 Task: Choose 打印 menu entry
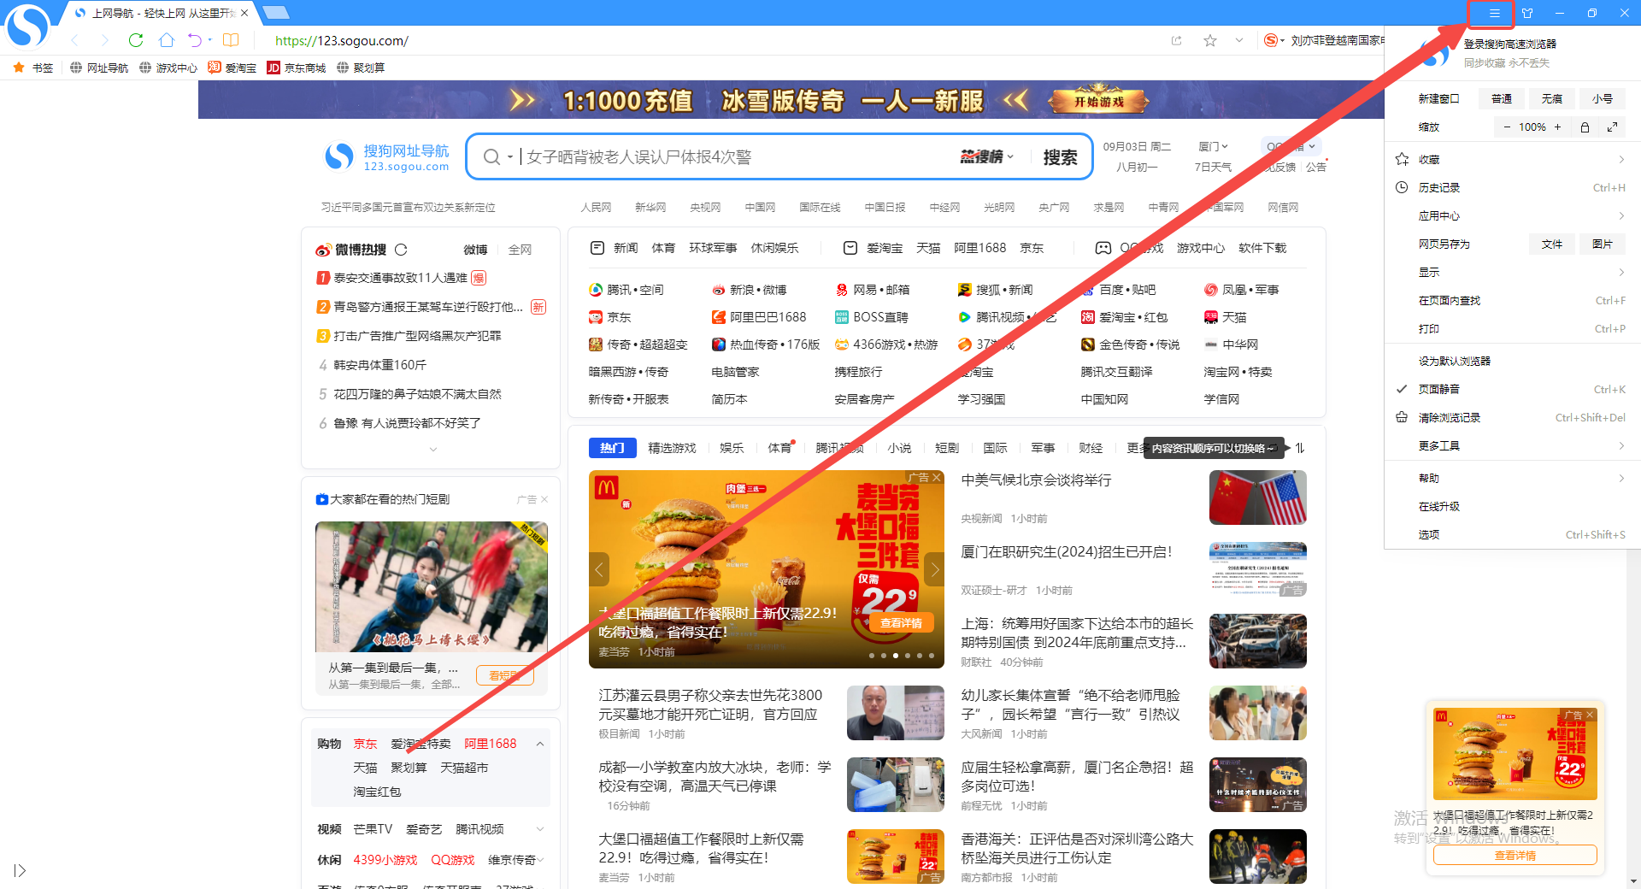[1510, 328]
